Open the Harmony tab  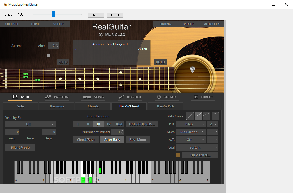coord(57,106)
